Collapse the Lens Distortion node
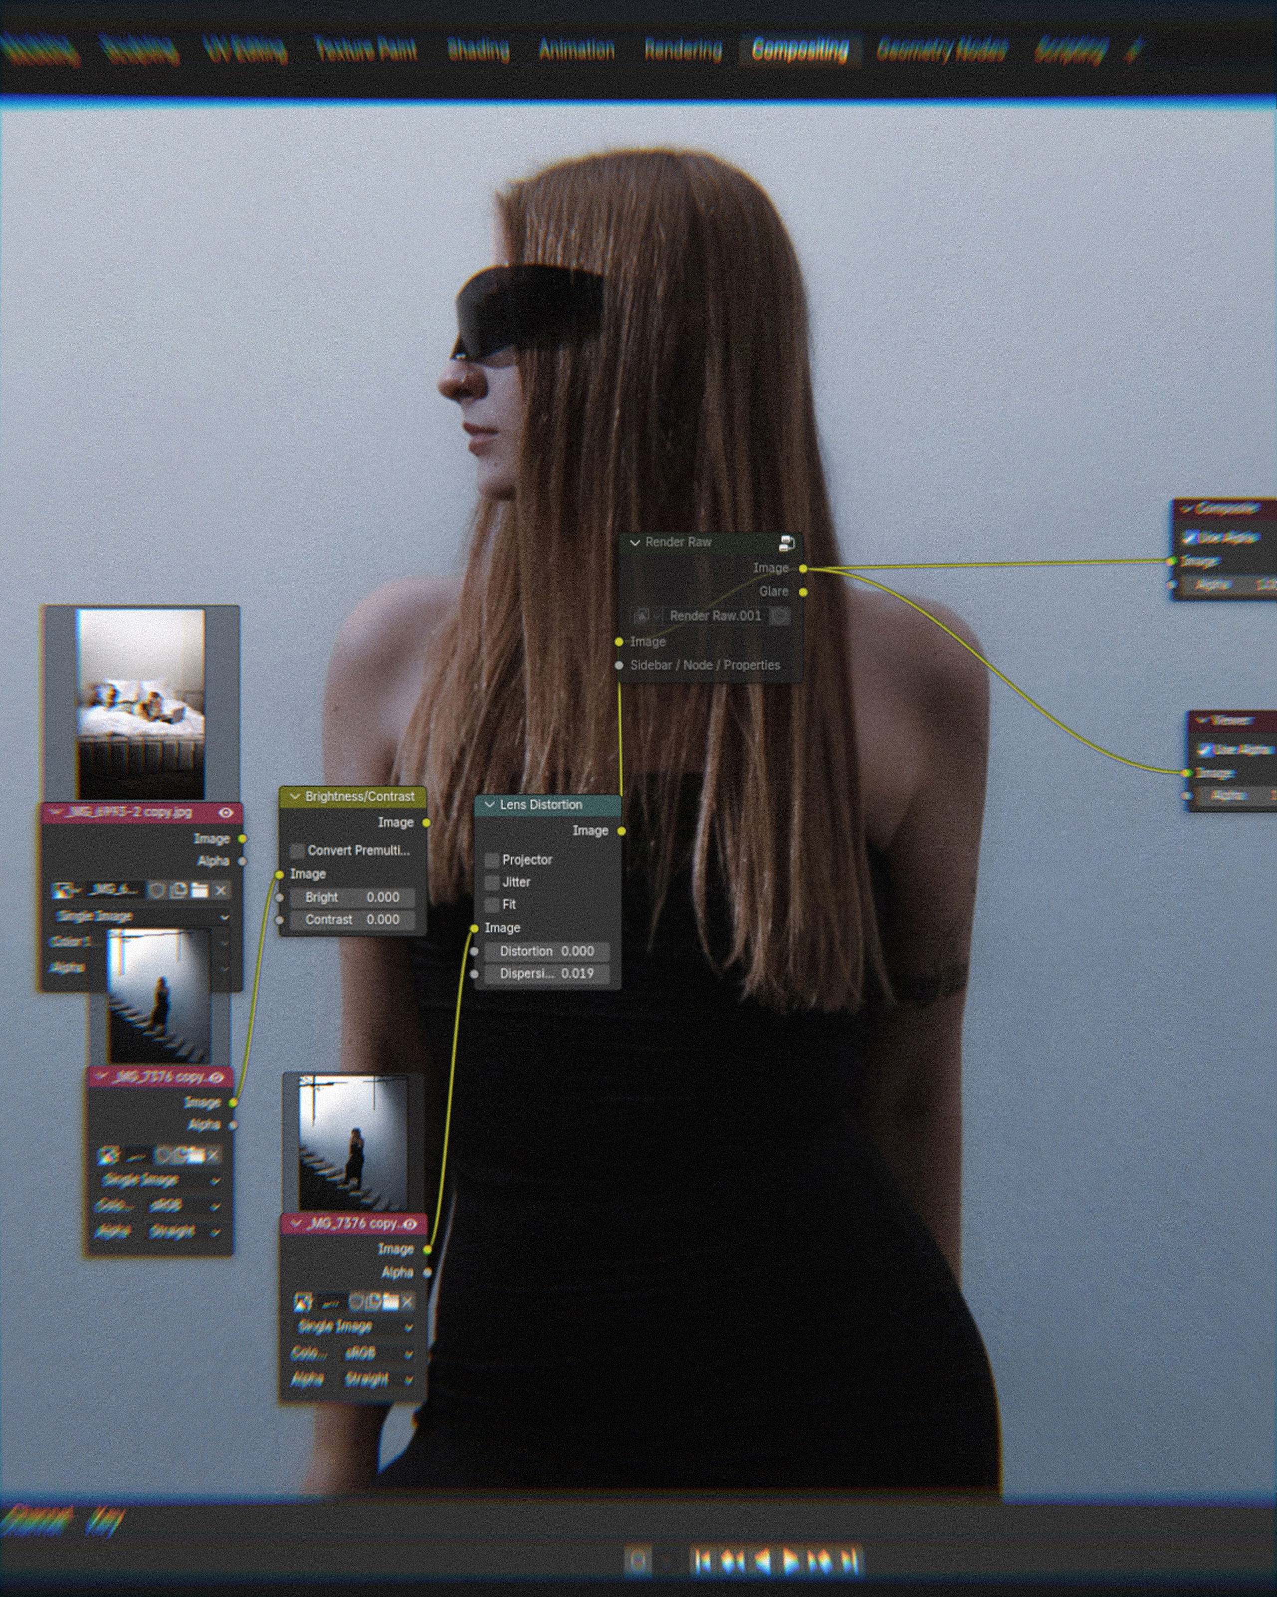1277x1597 pixels. pos(490,804)
